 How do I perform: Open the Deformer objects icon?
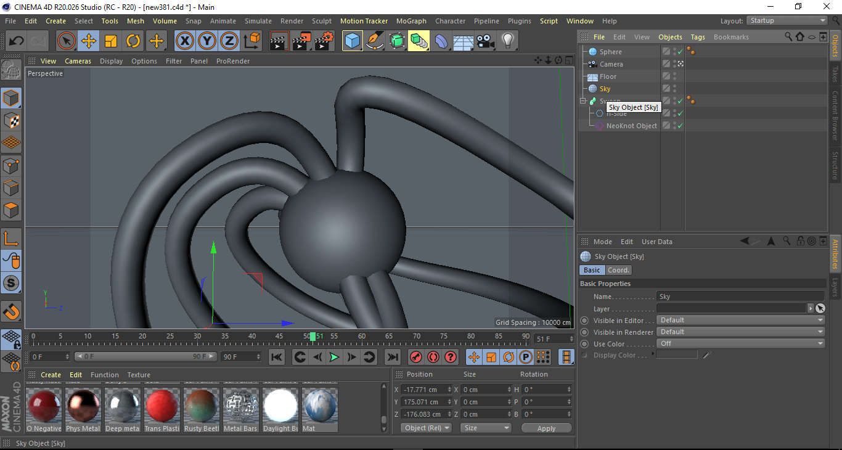point(441,41)
